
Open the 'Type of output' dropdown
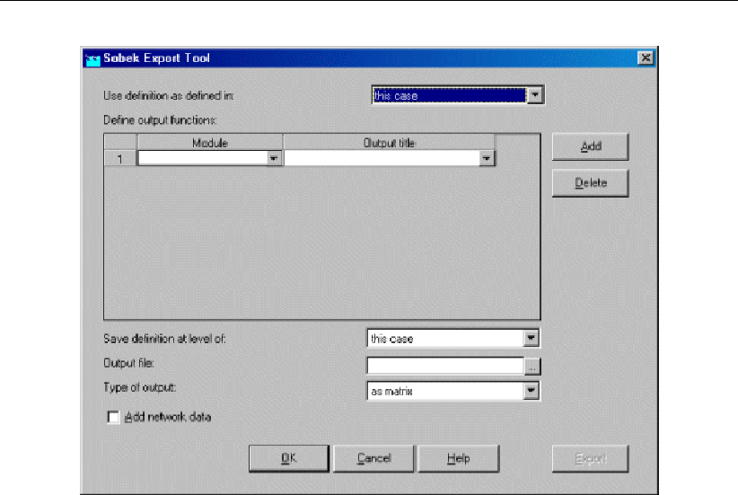coord(531,391)
